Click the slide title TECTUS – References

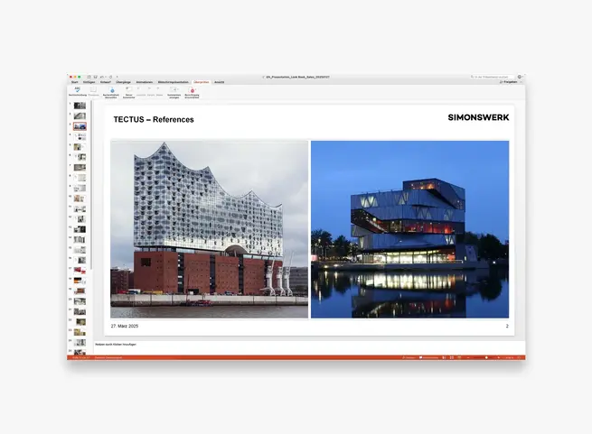pyautogui.click(x=154, y=119)
